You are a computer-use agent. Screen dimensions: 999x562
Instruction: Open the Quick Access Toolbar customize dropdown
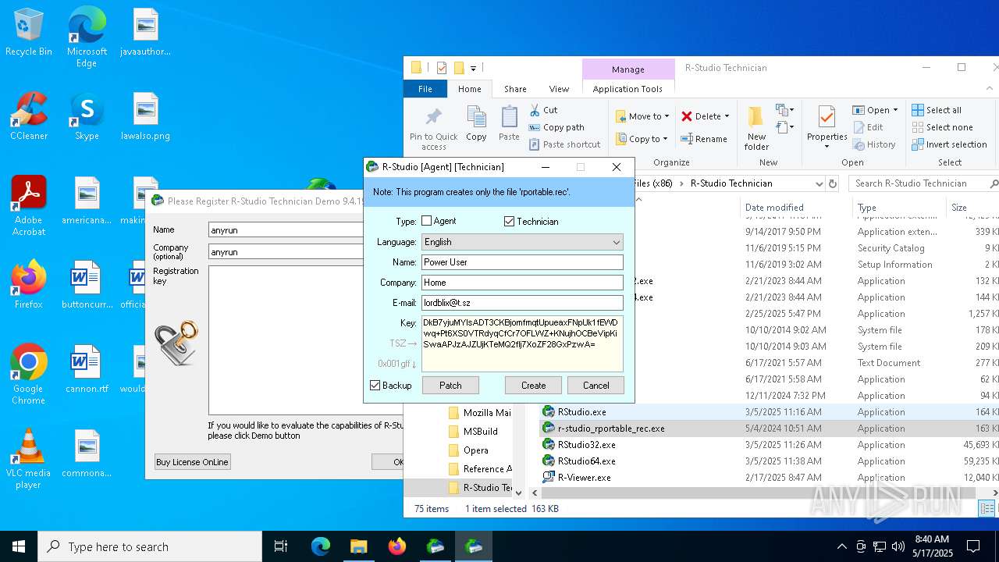[473, 68]
